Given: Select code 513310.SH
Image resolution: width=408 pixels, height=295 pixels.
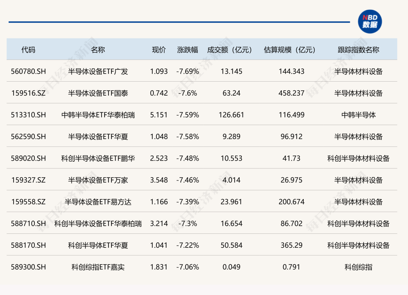Looking at the screenshot, I should click(x=28, y=115).
